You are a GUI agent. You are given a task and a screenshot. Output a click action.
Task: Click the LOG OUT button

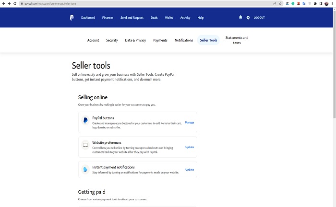pyautogui.click(x=259, y=18)
